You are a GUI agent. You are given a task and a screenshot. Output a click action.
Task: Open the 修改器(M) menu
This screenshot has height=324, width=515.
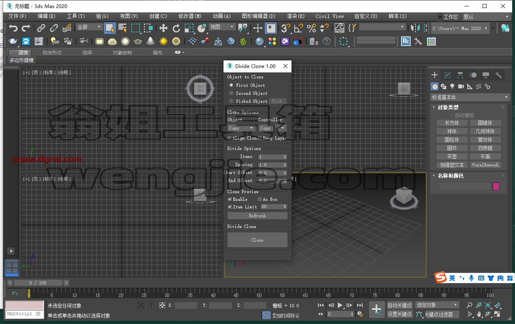tap(190, 16)
